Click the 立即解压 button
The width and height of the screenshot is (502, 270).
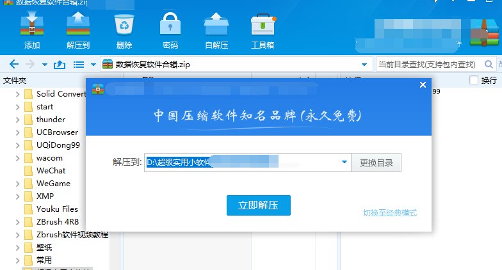259,205
